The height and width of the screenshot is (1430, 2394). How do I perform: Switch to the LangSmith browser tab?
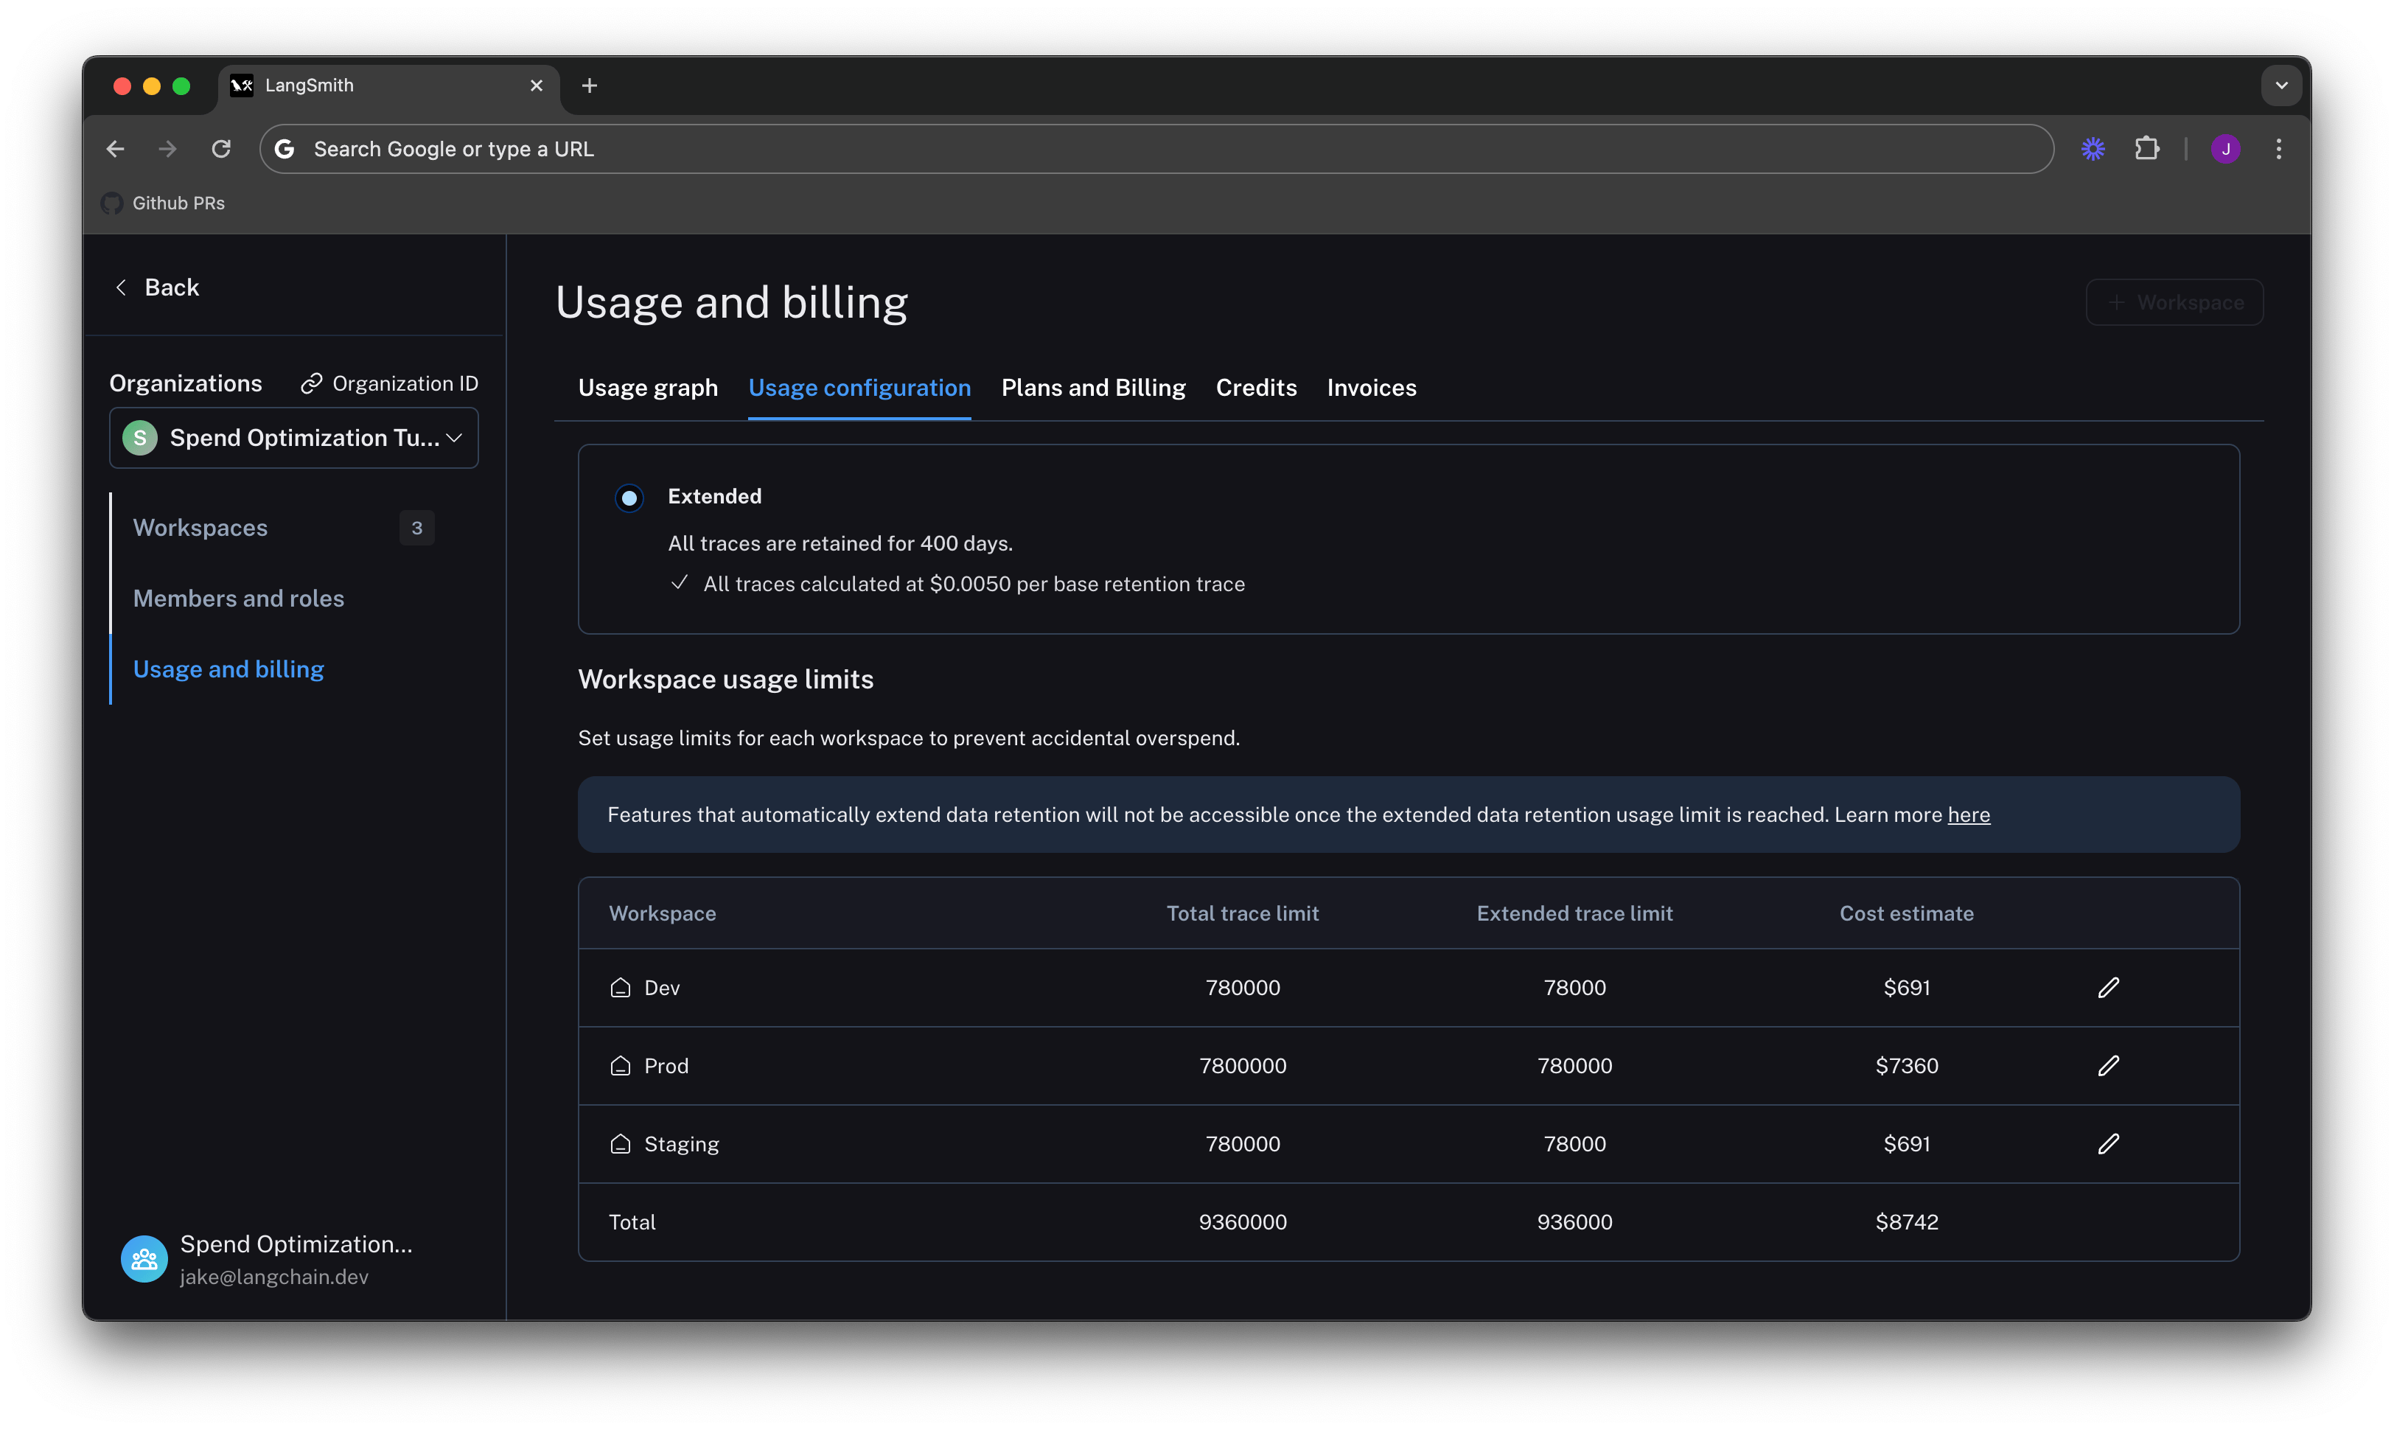(x=388, y=86)
